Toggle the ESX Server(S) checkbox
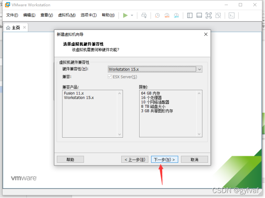This screenshot has height=198, width=265. pyautogui.click(x=110, y=77)
